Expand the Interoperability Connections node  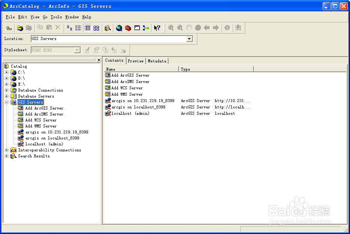click(6, 150)
